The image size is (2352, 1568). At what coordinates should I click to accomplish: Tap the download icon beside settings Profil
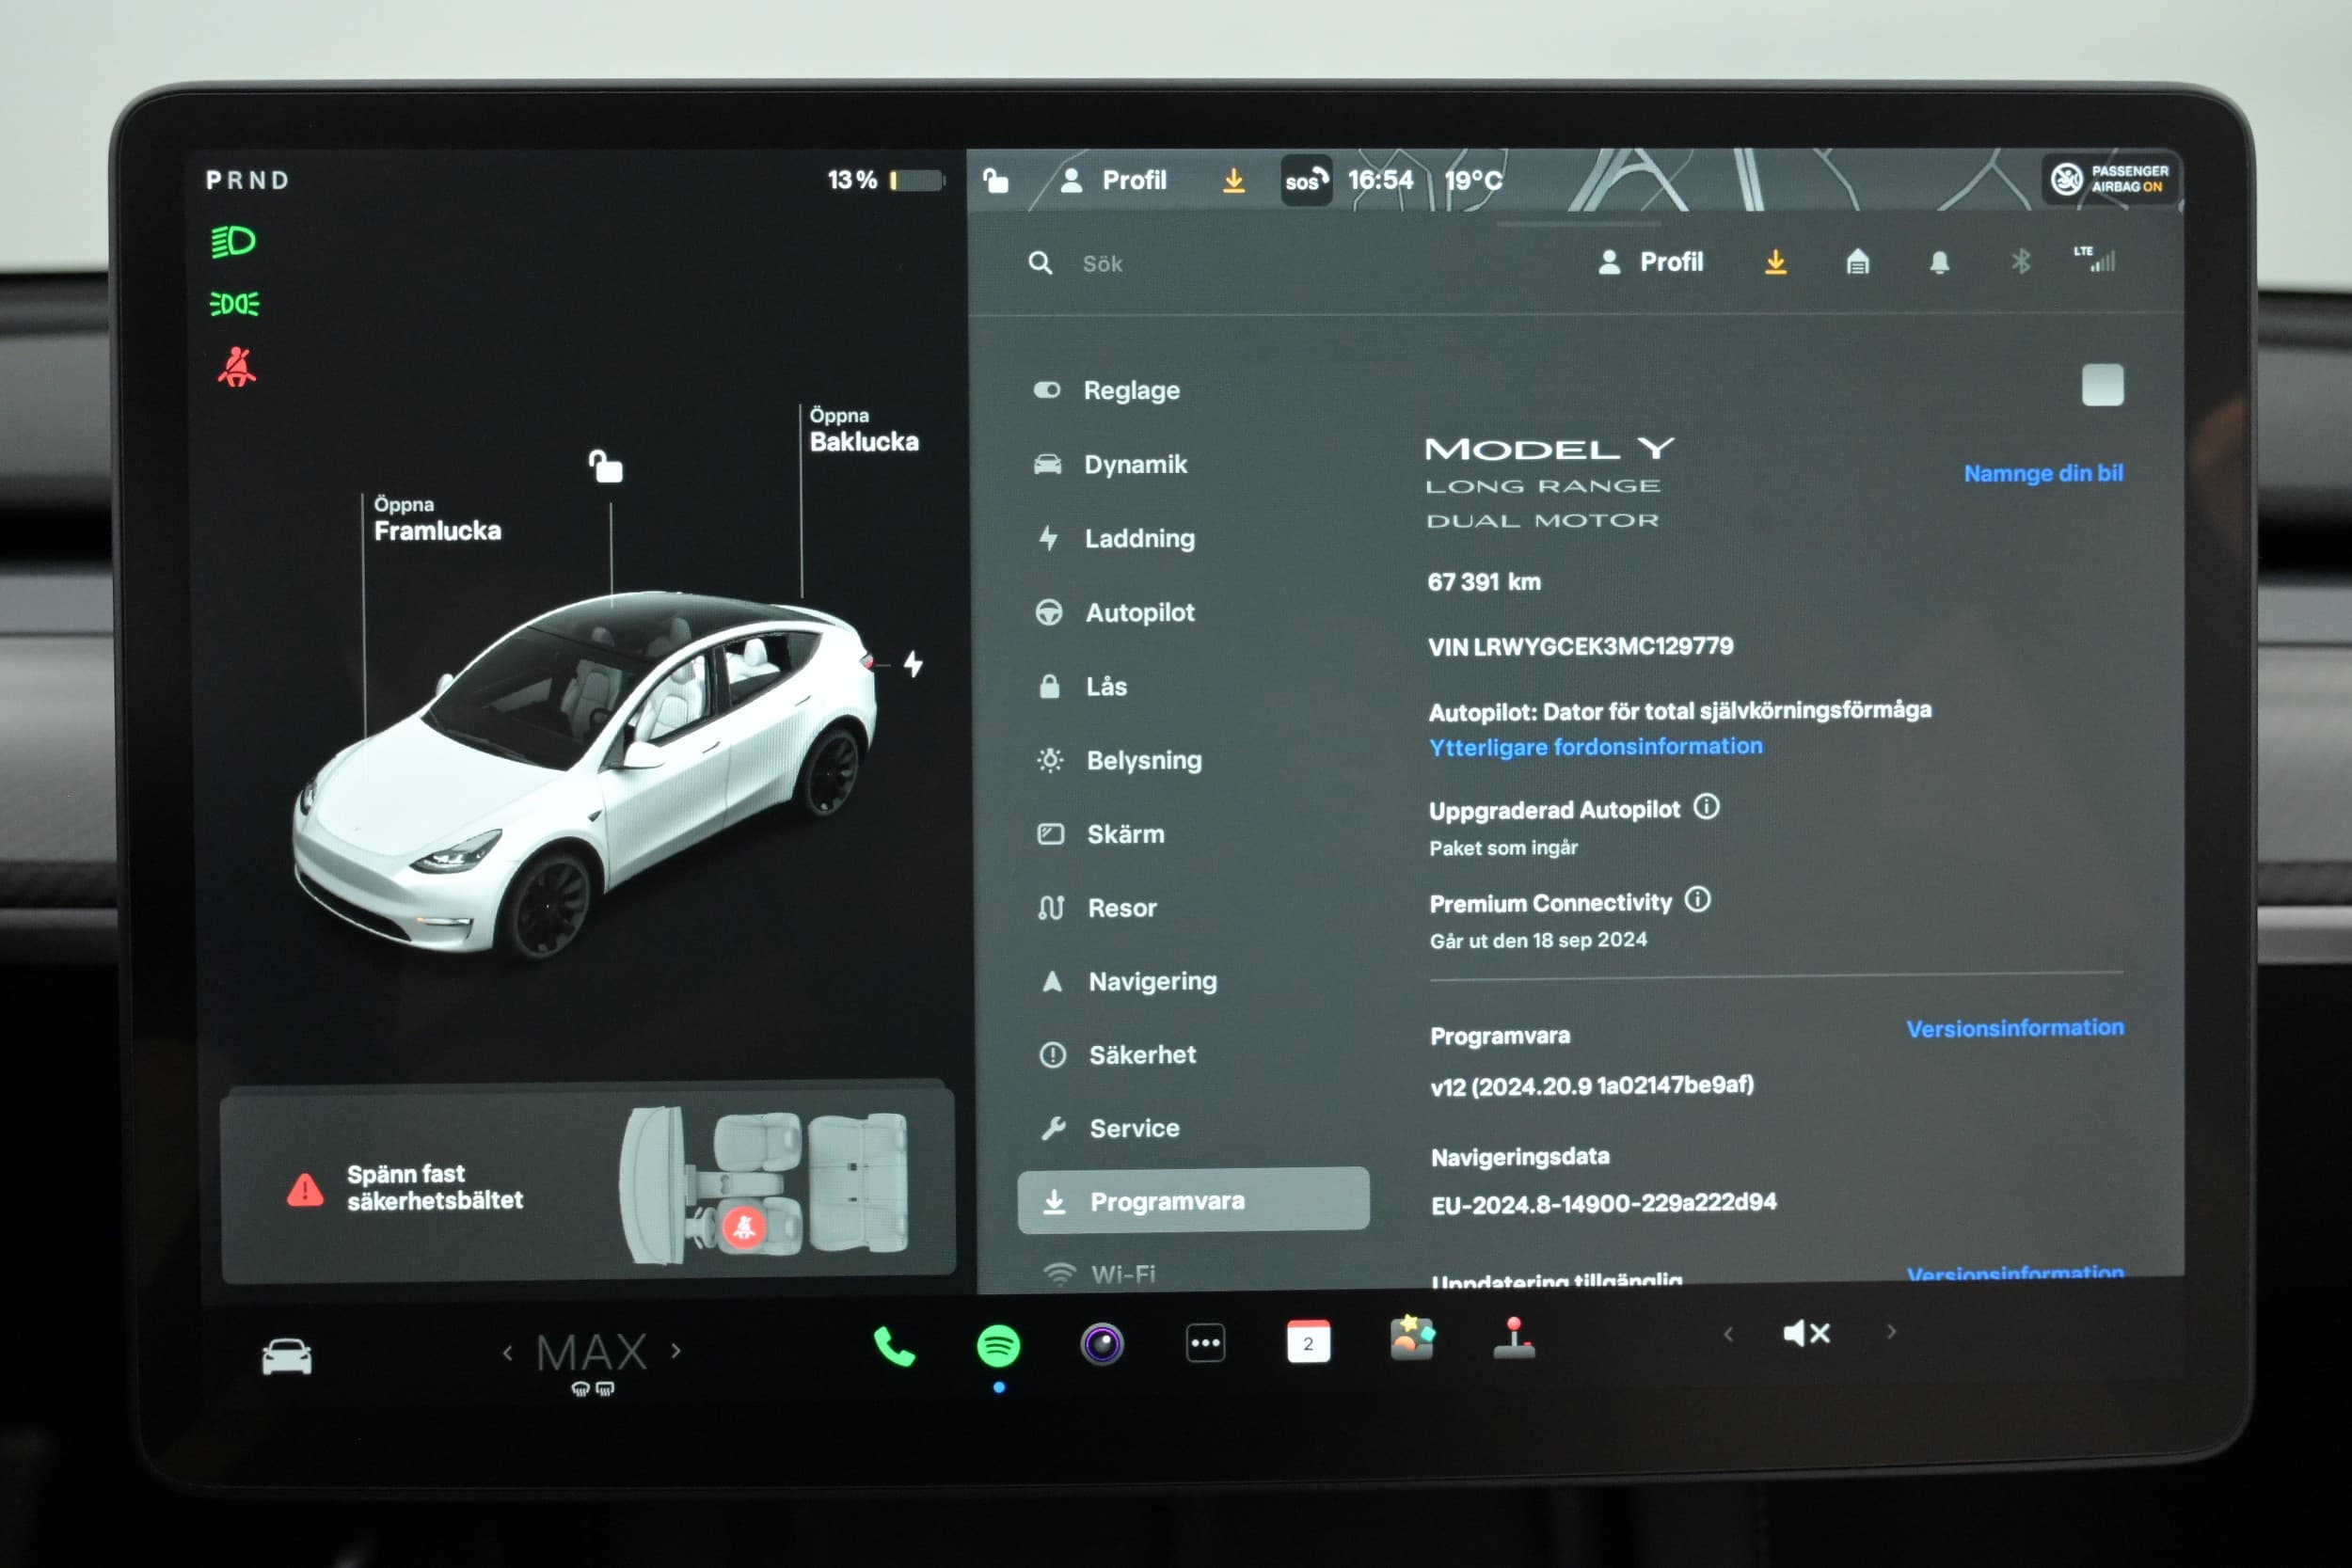coord(1776,262)
